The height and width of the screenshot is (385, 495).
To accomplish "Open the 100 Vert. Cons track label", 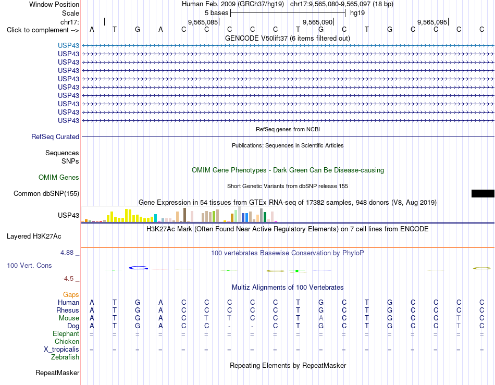I will [x=29, y=265].
